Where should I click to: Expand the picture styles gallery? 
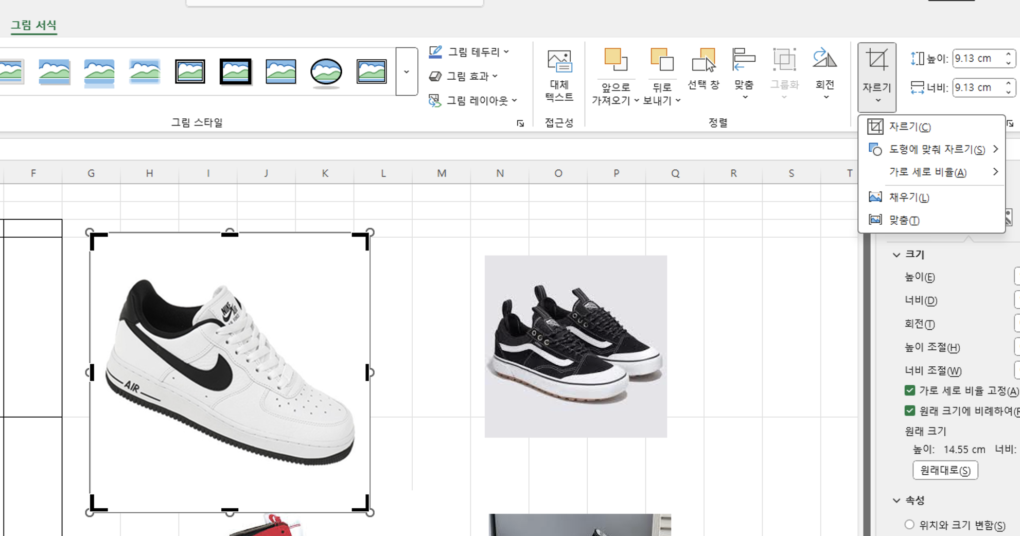[407, 72]
